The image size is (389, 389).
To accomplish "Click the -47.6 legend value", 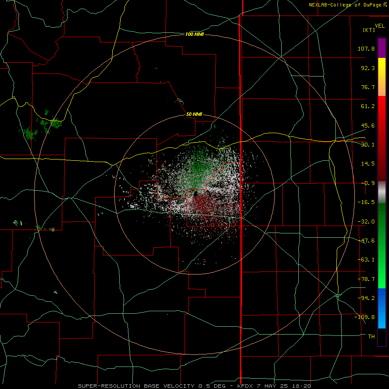I will tap(366, 241).
